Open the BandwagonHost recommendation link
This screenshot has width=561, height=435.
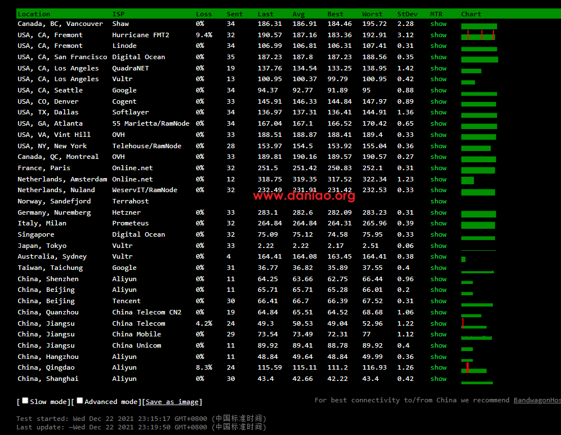537,400
